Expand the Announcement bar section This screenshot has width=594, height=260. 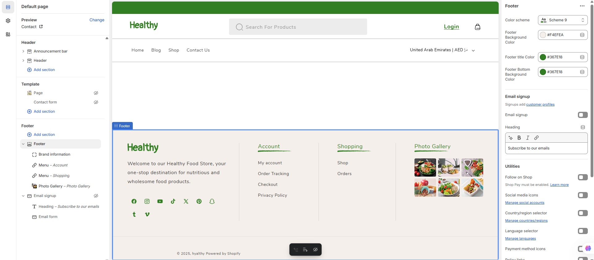[23, 51]
